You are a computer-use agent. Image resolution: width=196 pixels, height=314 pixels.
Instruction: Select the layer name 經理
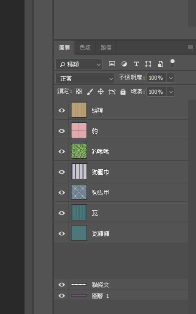tap(97, 110)
